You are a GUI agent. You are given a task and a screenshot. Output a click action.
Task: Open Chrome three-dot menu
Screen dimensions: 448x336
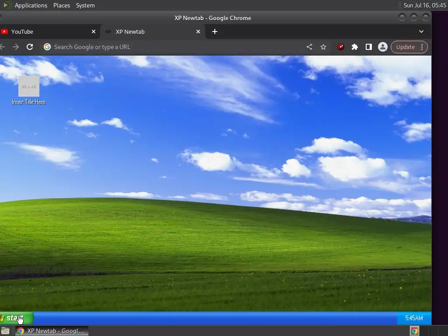(422, 47)
